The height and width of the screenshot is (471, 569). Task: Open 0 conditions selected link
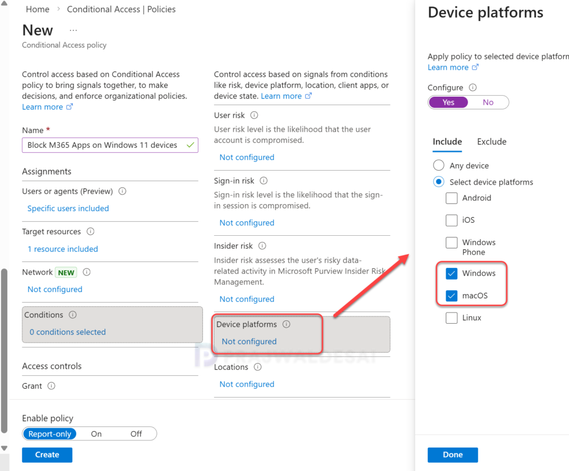click(67, 332)
